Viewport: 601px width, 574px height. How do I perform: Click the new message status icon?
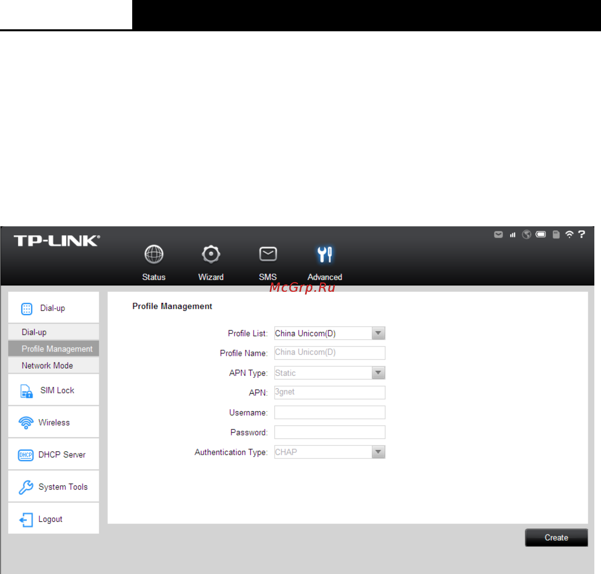tap(498, 235)
